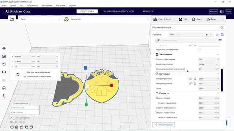Open file using the folder icon
Image resolution: width=234 pixels, height=131 pixels.
pyautogui.click(x=12, y=19)
